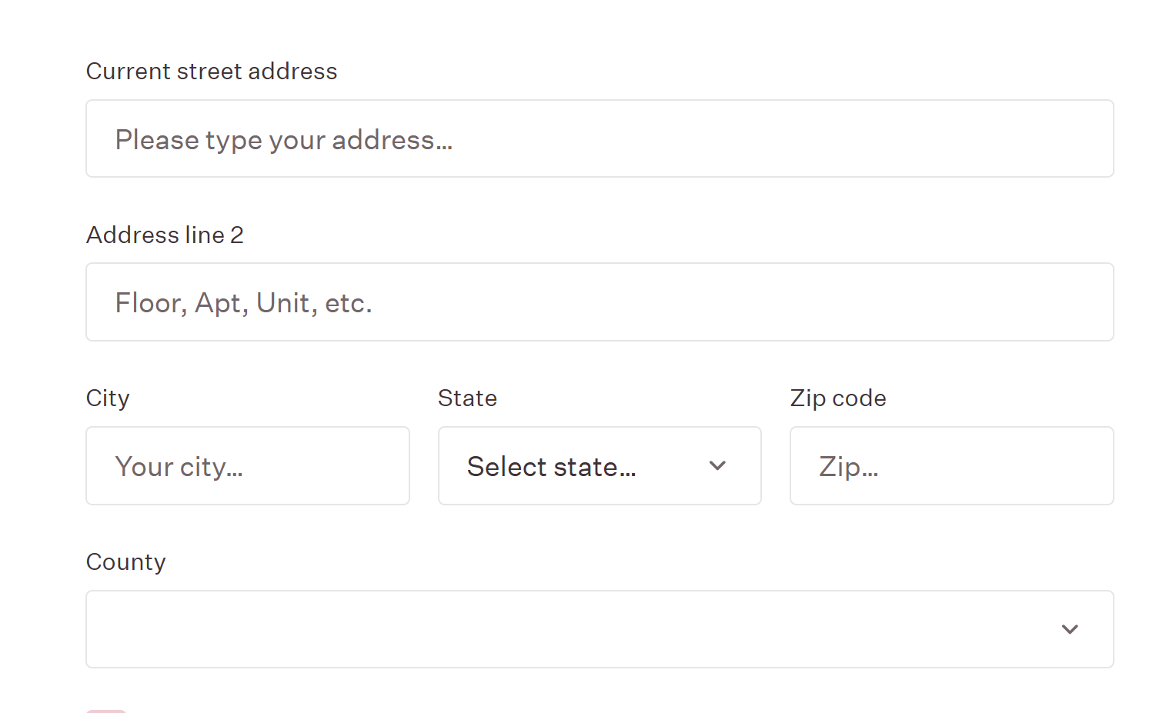Image resolution: width=1176 pixels, height=713 pixels.
Task: Click the 'Floor, Apt, Unit, etc.' placeholder
Action: click(243, 303)
